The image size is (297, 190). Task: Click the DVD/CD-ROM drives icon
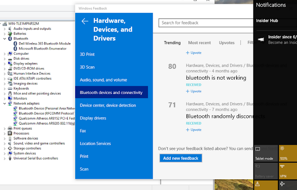click(x=10, y=69)
